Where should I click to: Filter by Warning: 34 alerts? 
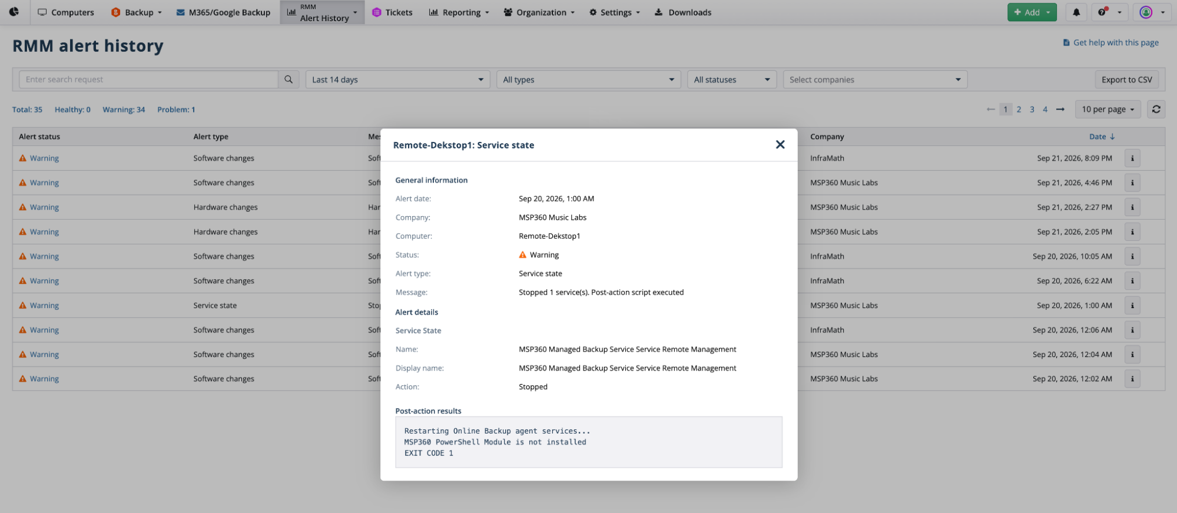click(x=124, y=110)
